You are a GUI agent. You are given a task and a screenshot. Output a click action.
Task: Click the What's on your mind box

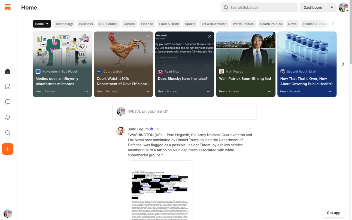185,111
